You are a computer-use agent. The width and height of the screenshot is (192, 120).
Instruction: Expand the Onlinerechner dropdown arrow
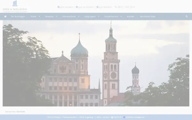79,16
